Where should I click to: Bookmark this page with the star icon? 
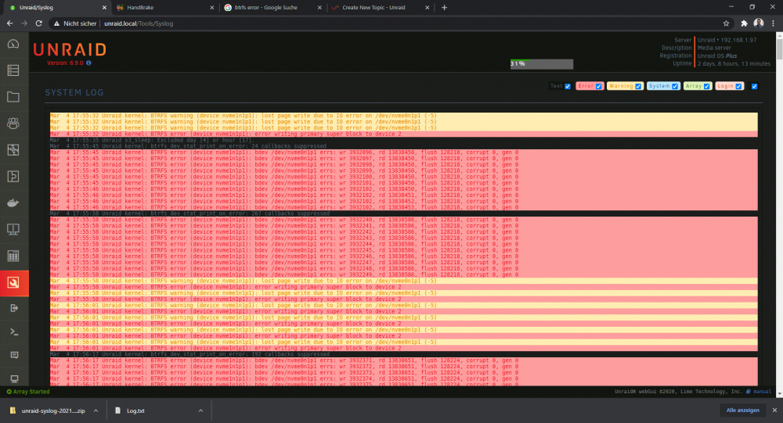726,23
